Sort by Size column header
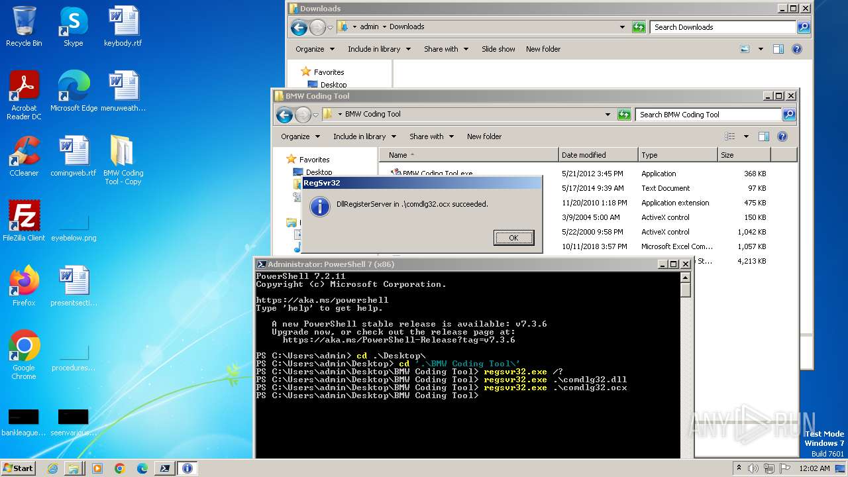The width and height of the screenshot is (848, 477). (x=745, y=155)
